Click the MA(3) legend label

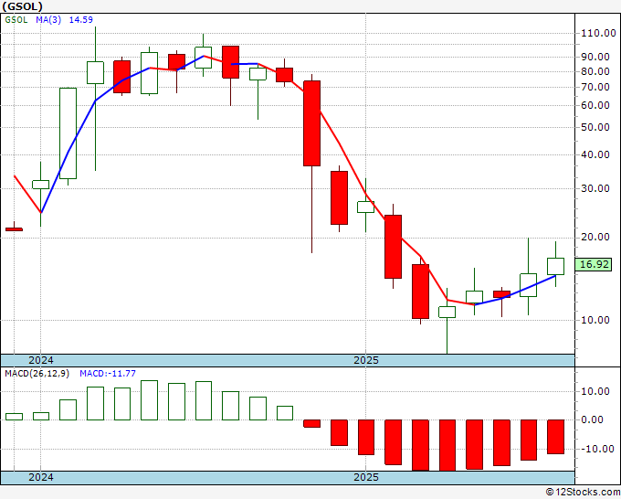click(x=48, y=20)
